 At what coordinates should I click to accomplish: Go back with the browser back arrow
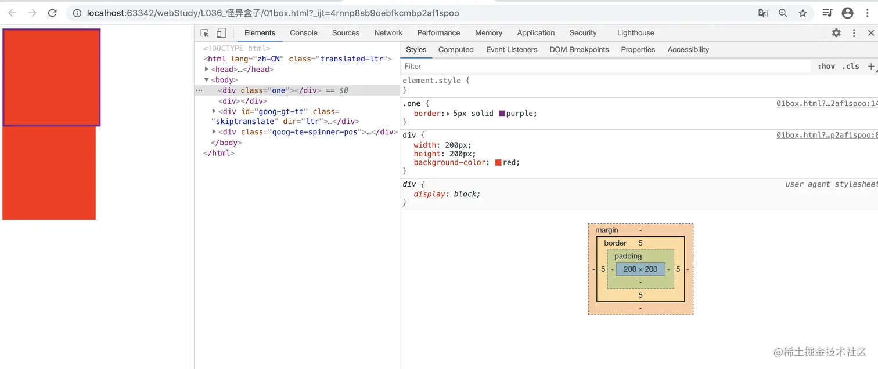click(12, 13)
